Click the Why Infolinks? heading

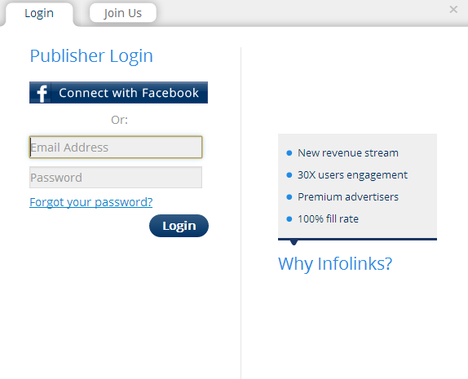(x=335, y=264)
